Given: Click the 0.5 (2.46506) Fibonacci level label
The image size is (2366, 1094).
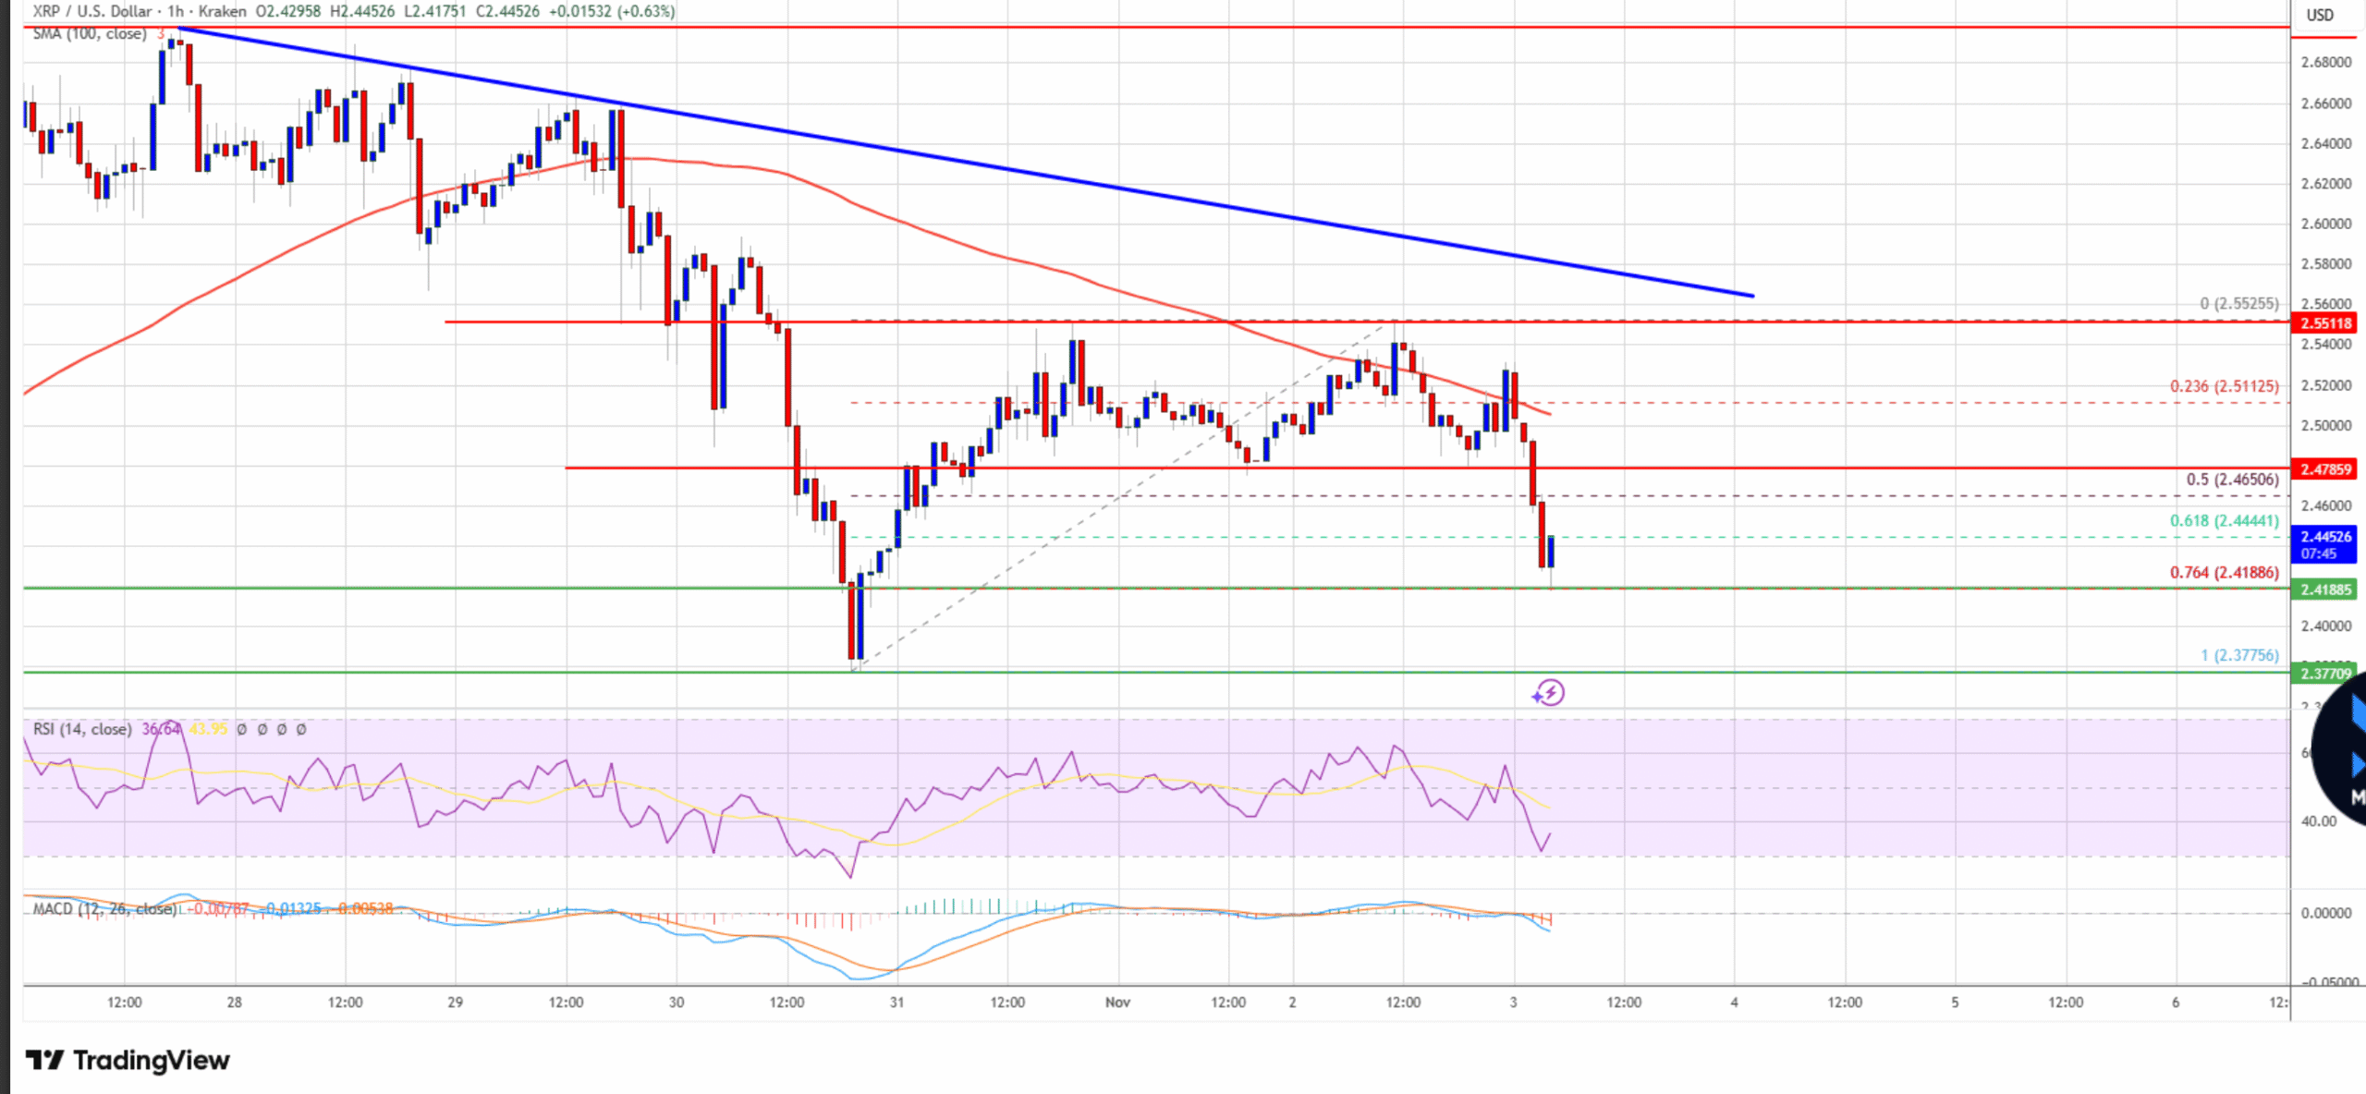Looking at the screenshot, I should coord(2232,480).
